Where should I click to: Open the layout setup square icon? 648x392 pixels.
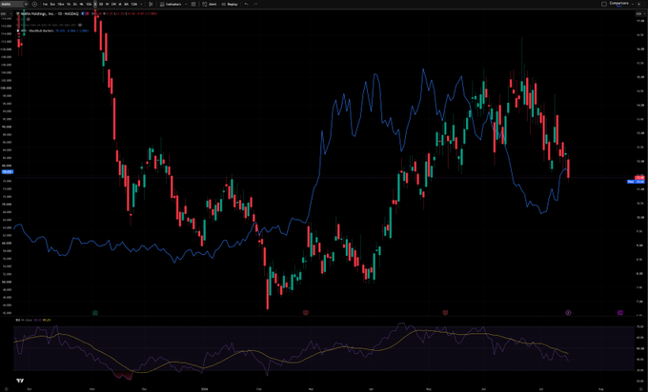(x=604, y=4)
